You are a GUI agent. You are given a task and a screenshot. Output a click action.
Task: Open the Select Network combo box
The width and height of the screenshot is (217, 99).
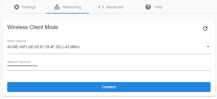point(109,47)
